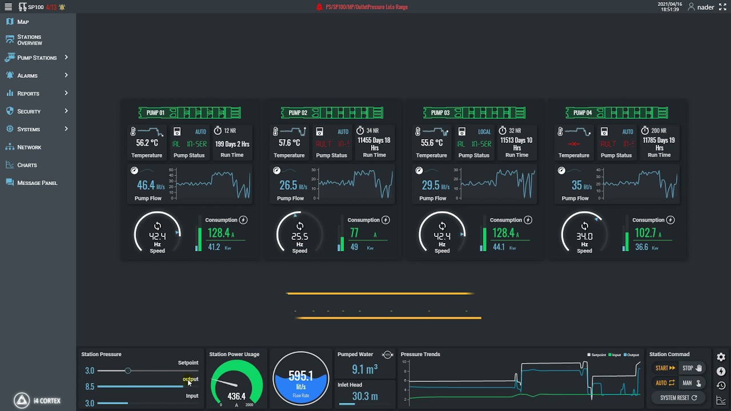Switch station to AUTO mode
Image resolution: width=731 pixels, height=411 pixels.
[x=665, y=383]
